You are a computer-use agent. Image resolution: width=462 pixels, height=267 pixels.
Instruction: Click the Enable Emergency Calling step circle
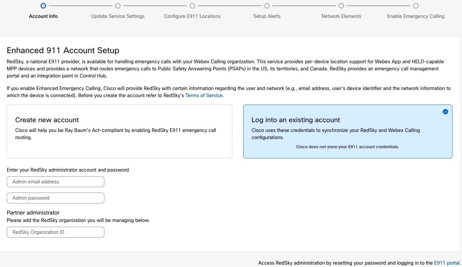point(416,6)
